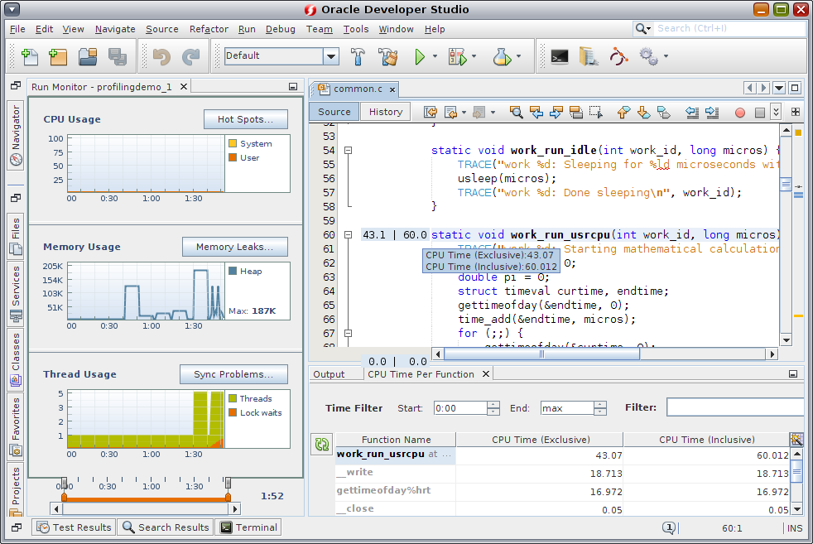Click the Build Project hammer icon
The image size is (813, 544).
358,56
